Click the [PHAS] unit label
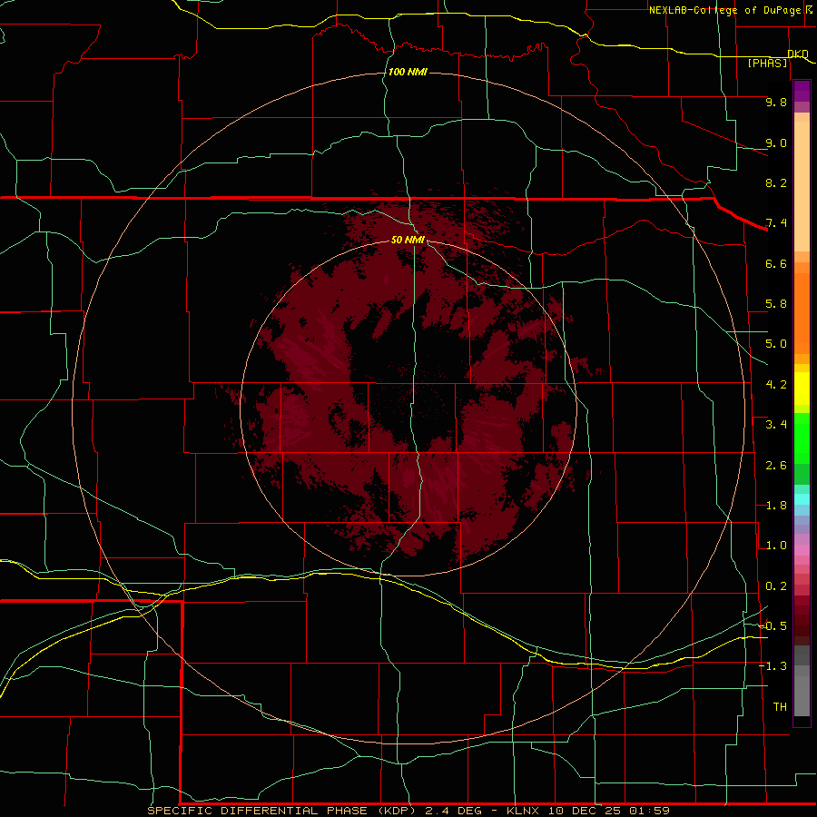The image size is (817, 817). (x=767, y=63)
